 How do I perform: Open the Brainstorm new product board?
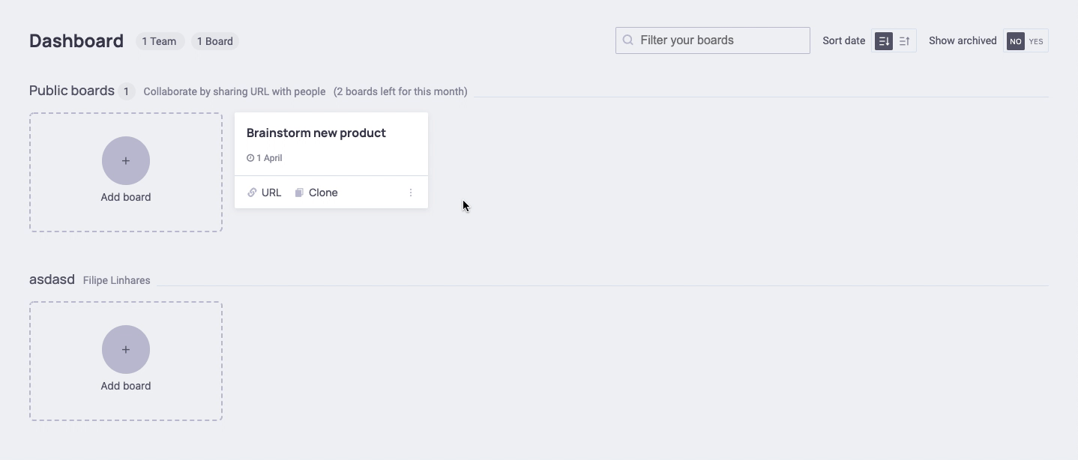coord(316,133)
